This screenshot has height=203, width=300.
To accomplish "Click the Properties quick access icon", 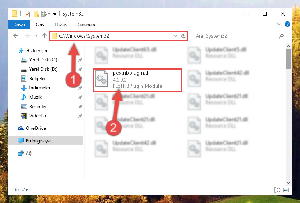I will [x=27, y=14].
